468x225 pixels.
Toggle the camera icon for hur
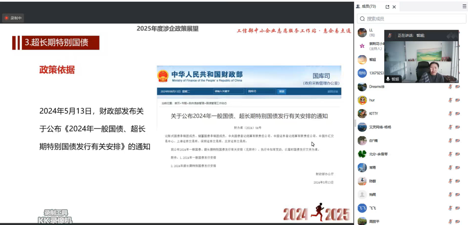tap(457, 100)
